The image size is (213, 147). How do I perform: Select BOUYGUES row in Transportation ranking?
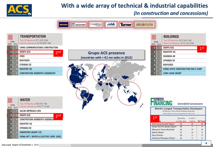35,60
